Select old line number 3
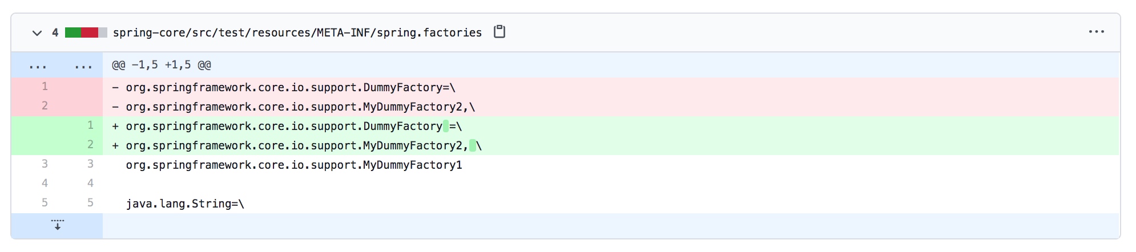1136x252 pixels. (x=45, y=164)
